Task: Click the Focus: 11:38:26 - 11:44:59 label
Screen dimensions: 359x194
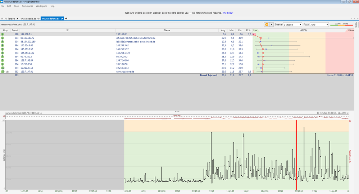Action: pos(340,75)
